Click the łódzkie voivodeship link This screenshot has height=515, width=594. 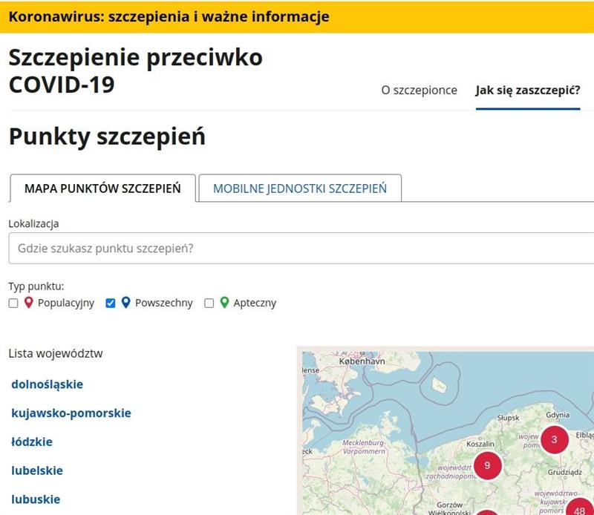click(x=32, y=442)
